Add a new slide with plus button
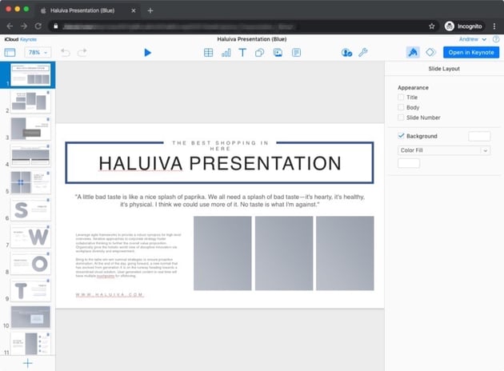 click(x=28, y=363)
